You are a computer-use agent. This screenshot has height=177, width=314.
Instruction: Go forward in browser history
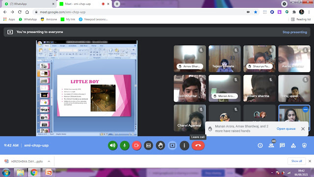point(12,12)
